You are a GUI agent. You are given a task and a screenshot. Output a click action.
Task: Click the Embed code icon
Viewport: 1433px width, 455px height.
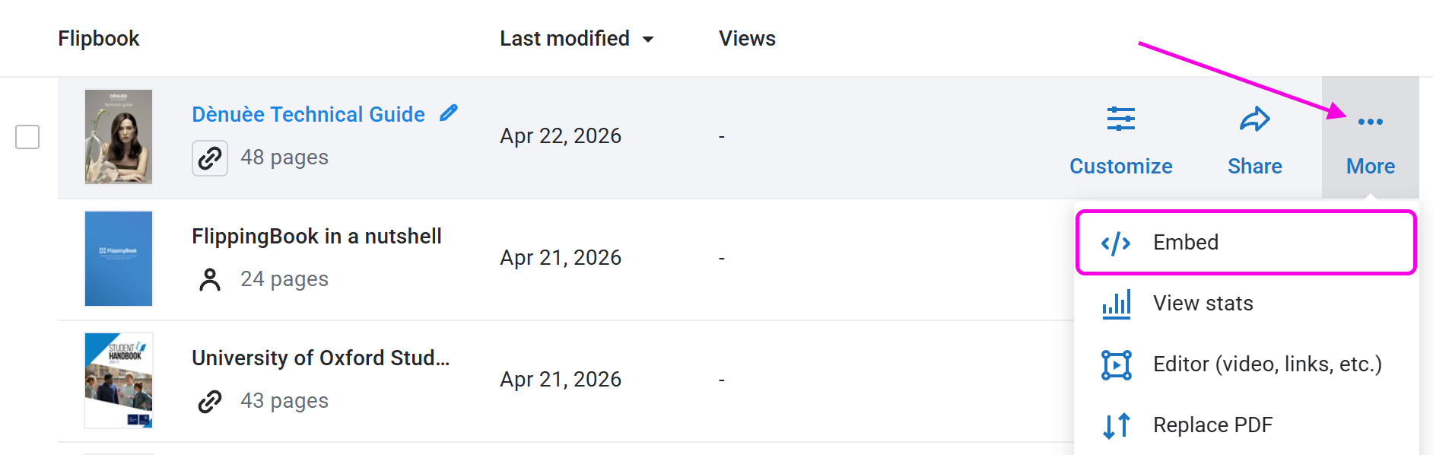[x=1116, y=243]
